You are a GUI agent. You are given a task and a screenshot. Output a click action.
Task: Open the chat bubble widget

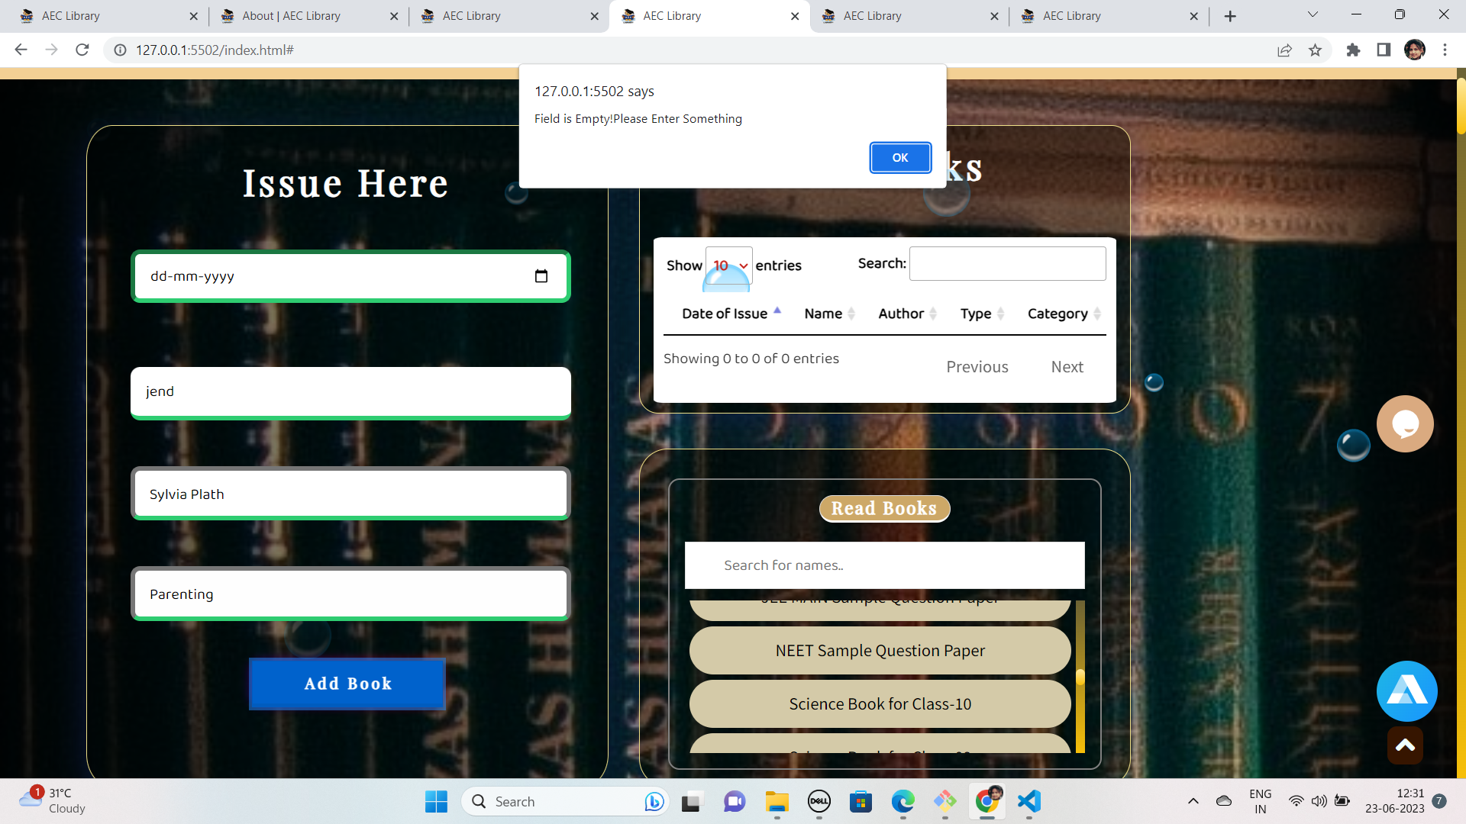pos(1406,423)
